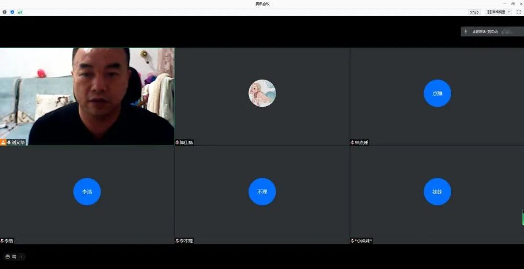The height and width of the screenshot is (269, 524).
Task: Open the 宫格视图 layout dropdown
Action: point(498,12)
